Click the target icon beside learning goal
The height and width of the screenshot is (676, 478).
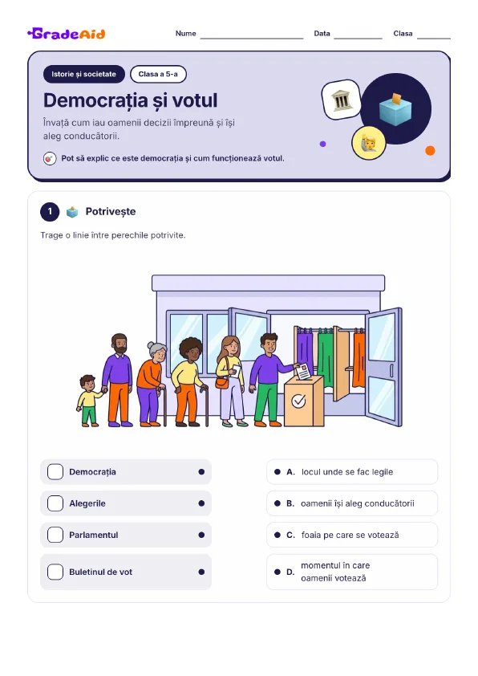point(50,159)
